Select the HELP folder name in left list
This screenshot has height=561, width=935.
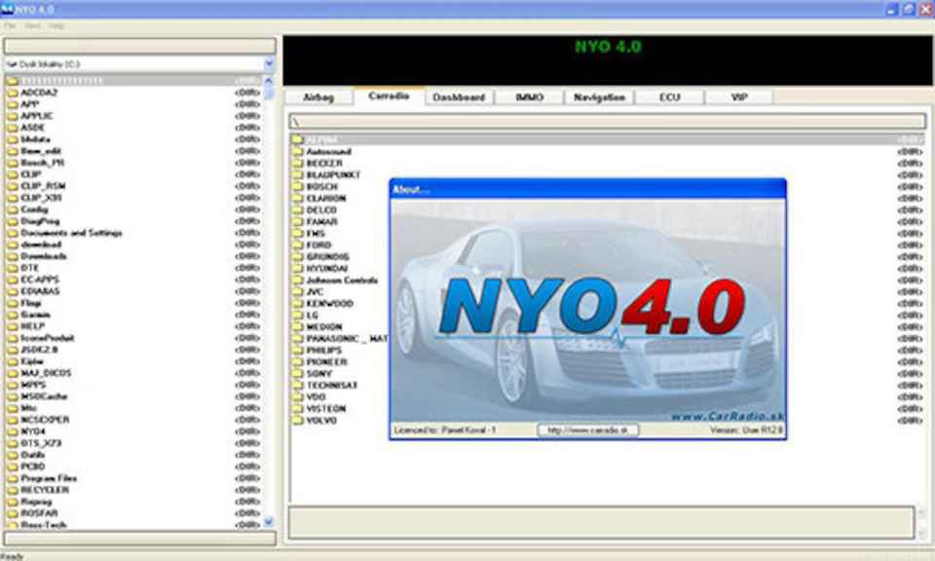33,326
